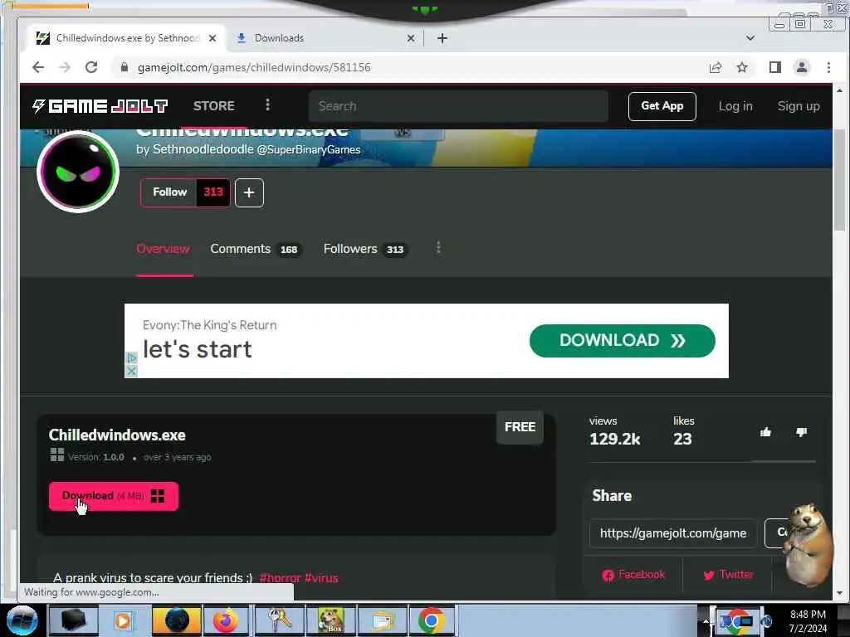Click the browser forward arrow
The width and height of the screenshot is (850, 637).
pyautogui.click(x=65, y=67)
